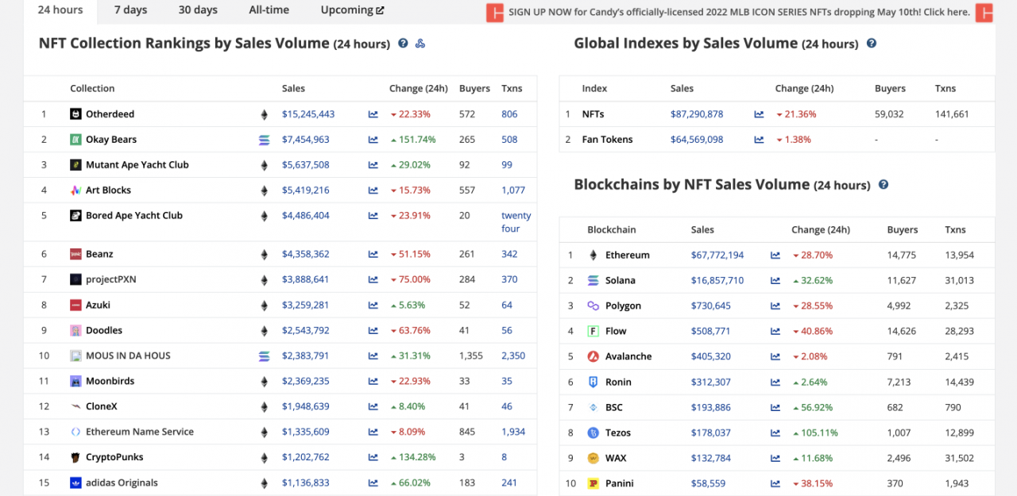
Task: Open the chart icon for Okay Bears
Action: (373, 140)
